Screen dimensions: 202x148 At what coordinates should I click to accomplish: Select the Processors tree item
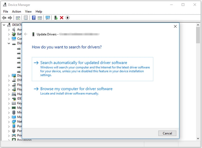pyautogui.click(x=24, y=140)
